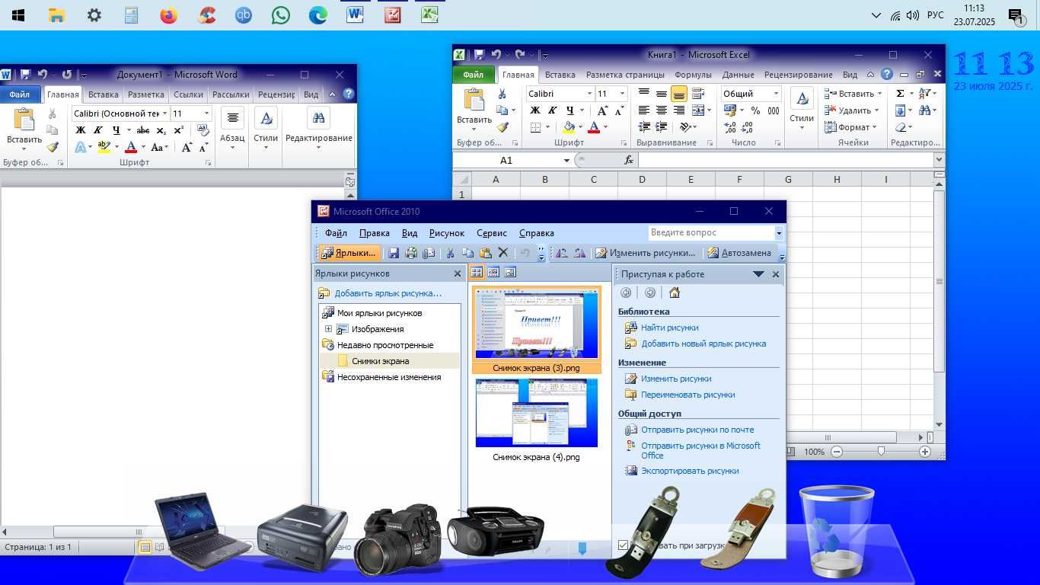The height and width of the screenshot is (585, 1040).
Task: Expand the Изображения tree node
Action: pos(329,329)
